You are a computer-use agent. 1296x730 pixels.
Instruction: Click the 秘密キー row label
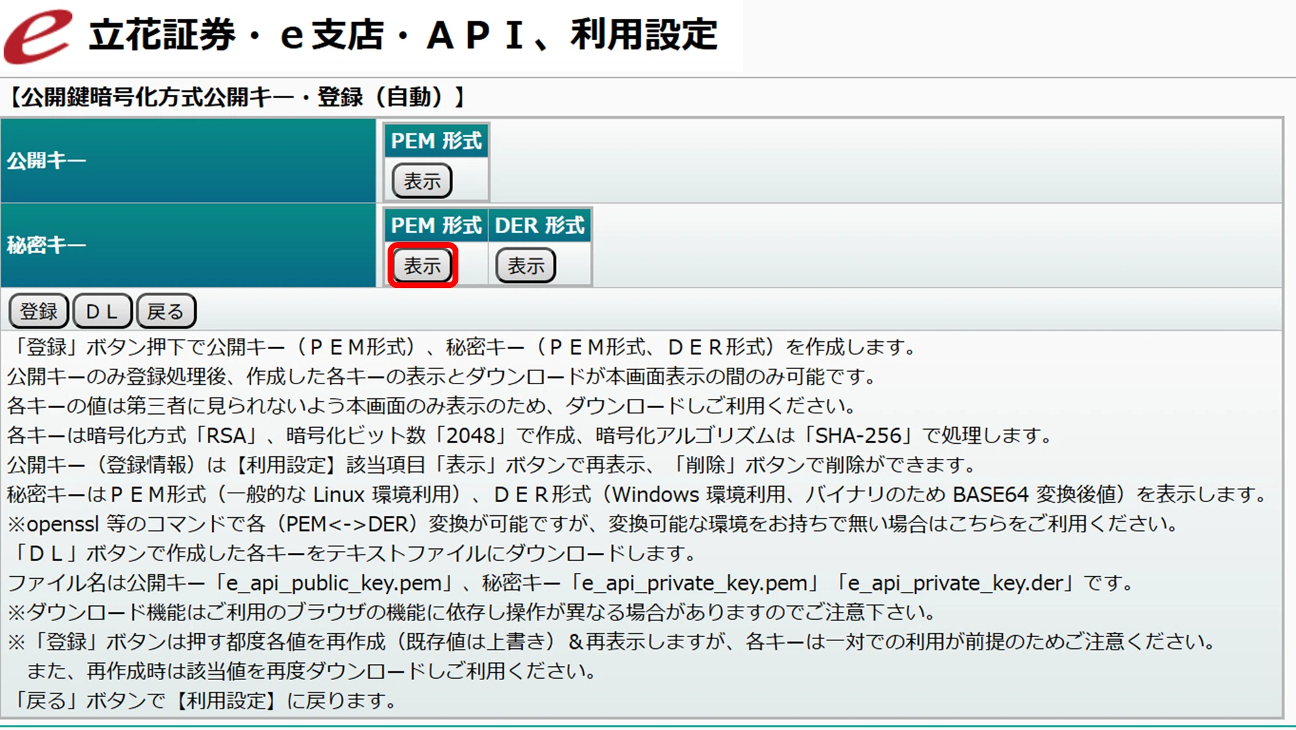click(x=47, y=245)
